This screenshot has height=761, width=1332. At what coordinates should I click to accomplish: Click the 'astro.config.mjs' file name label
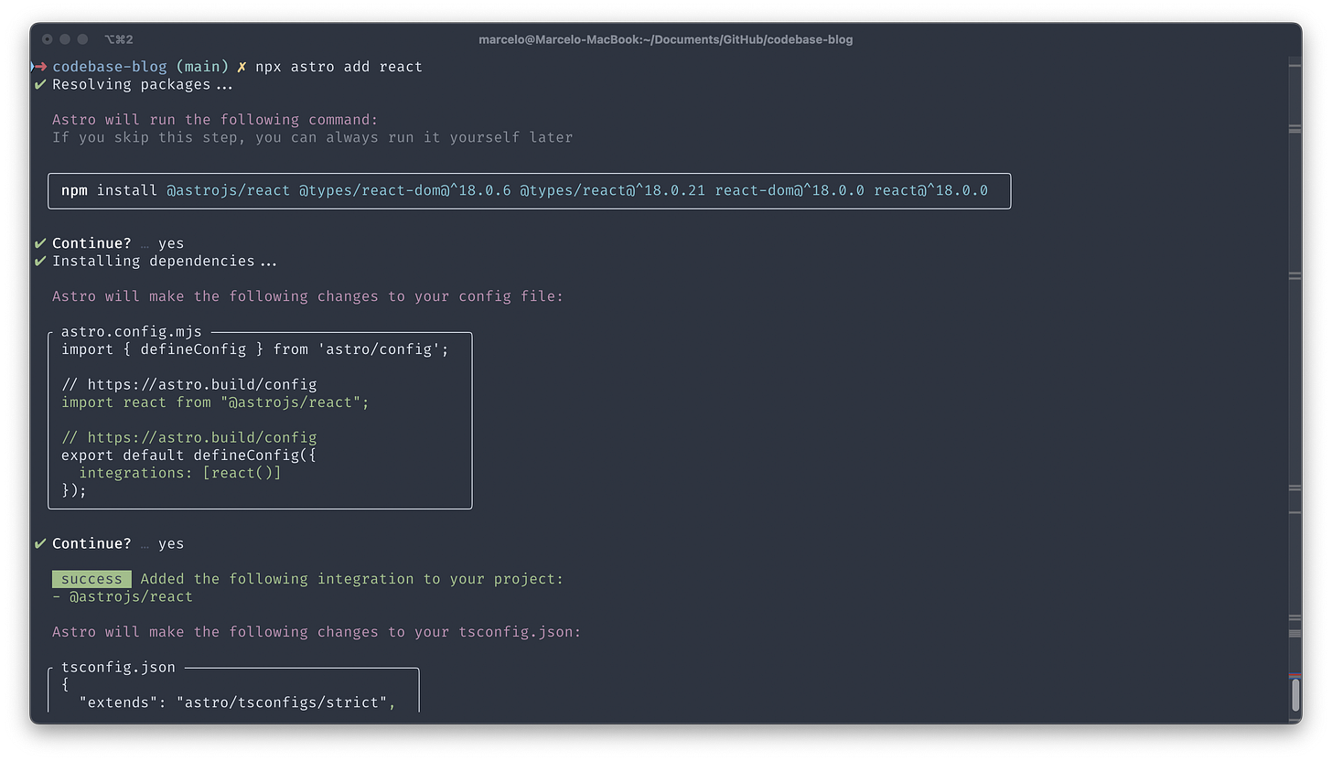[x=132, y=332]
